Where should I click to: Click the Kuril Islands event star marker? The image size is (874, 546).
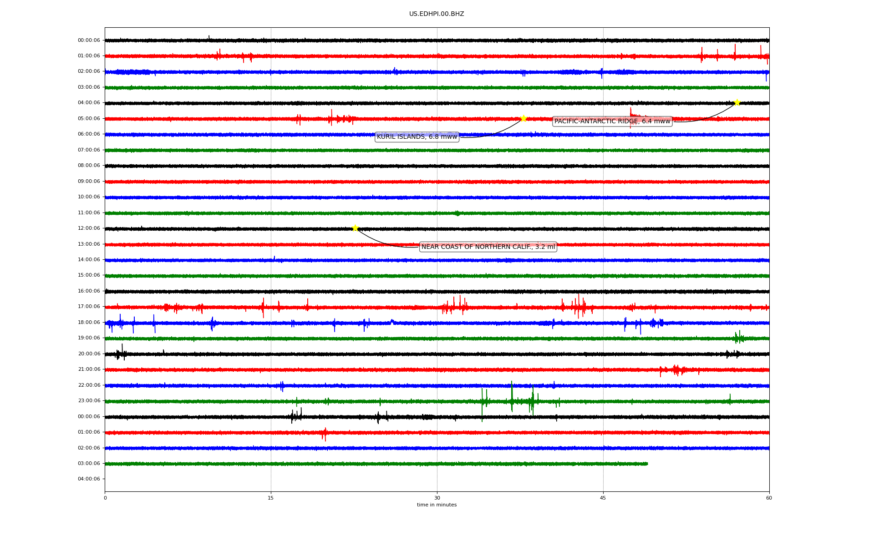pos(523,118)
